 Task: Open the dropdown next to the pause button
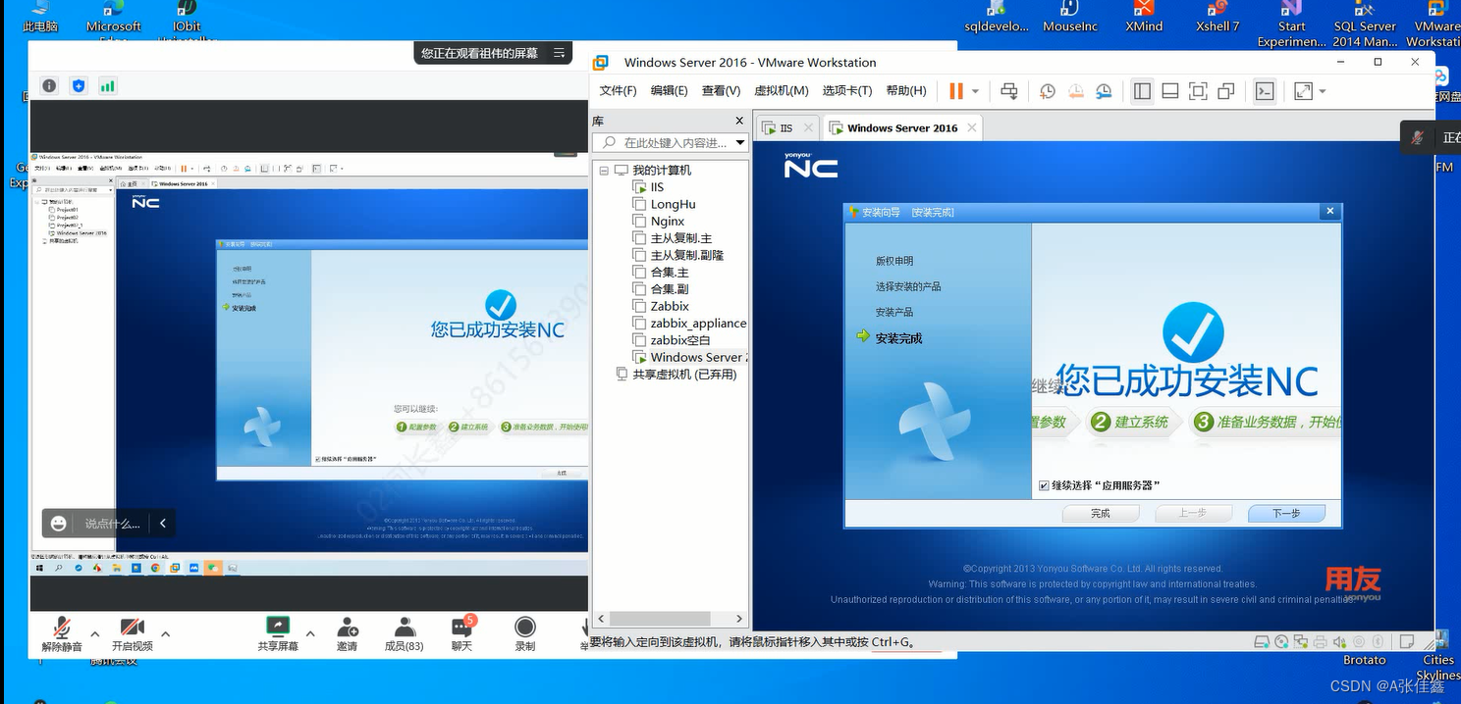tap(976, 91)
